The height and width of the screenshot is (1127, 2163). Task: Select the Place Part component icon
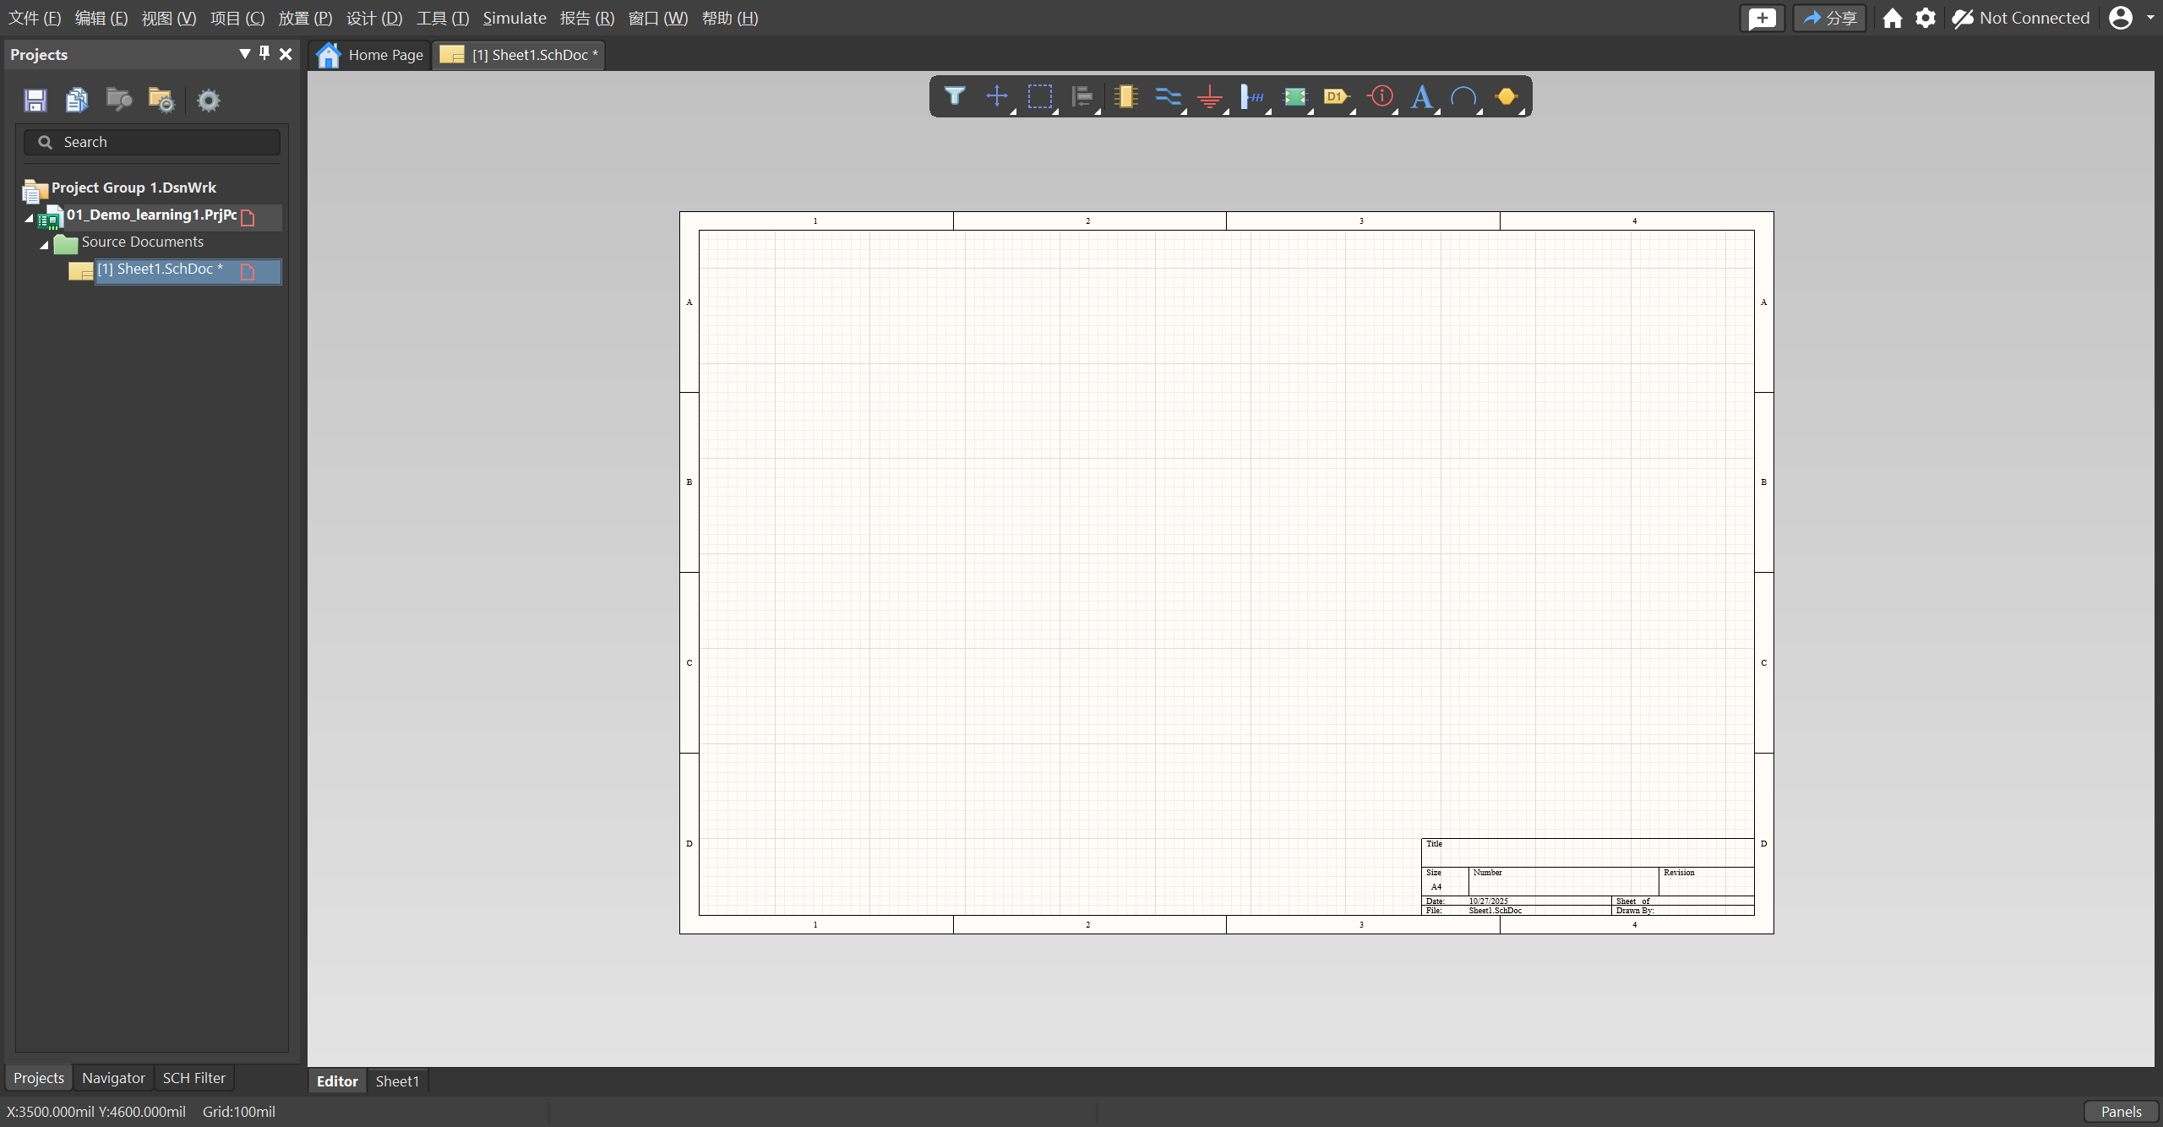(1125, 96)
